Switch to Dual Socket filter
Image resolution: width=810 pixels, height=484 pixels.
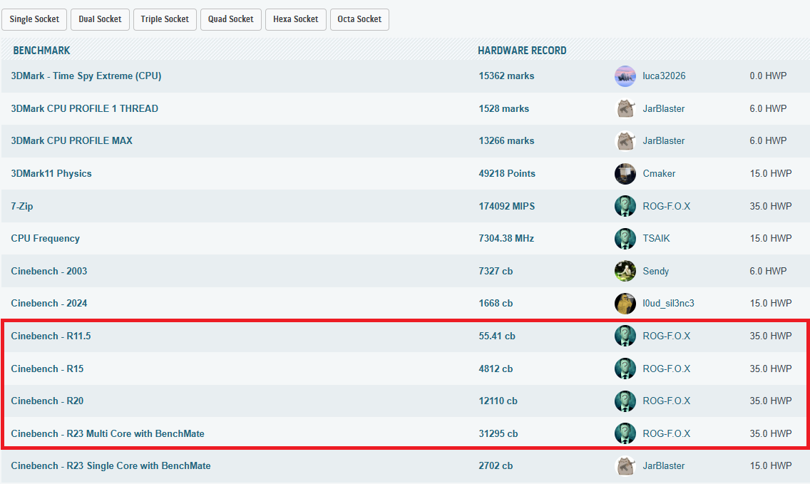coord(100,19)
